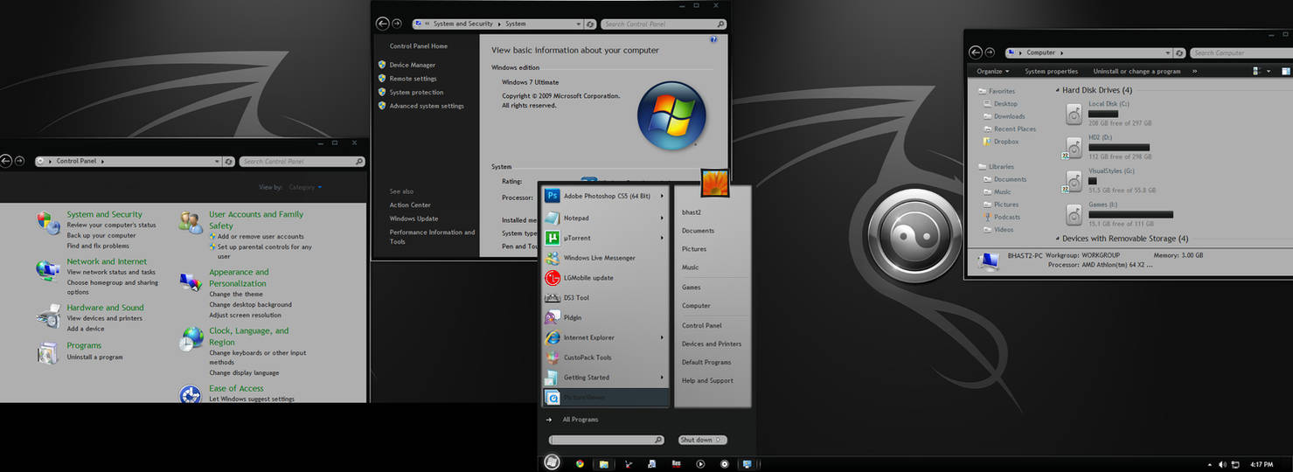Image resolution: width=1293 pixels, height=472 pixels.
Task: Open Advanced system settings link
Action: tap(427, 106)
